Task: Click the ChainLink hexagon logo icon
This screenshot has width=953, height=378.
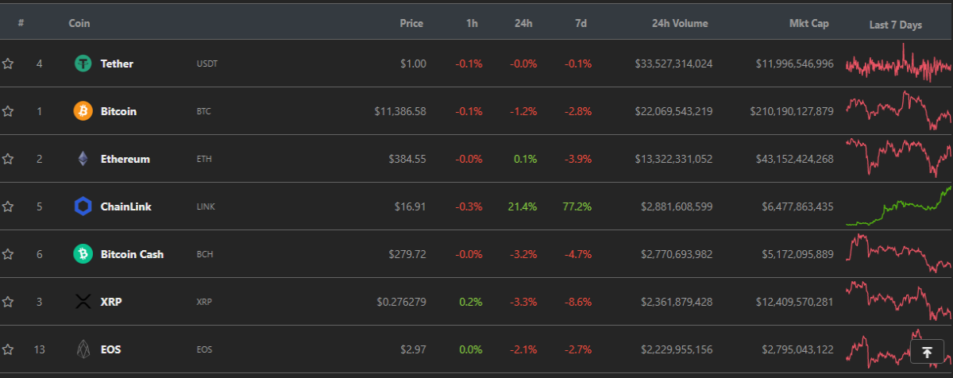Action: pyautogui.click(x=83, y=206)
